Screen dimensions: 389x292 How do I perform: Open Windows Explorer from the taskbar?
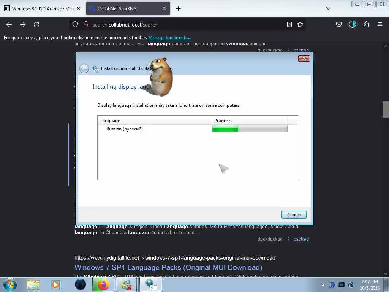point(33,284)
